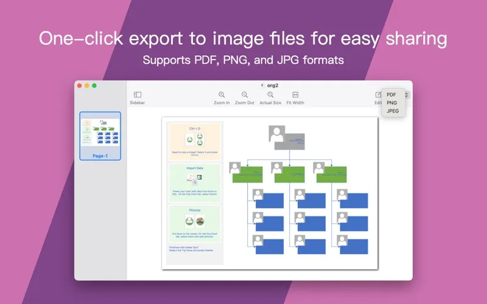Apply Fit Width view

pos(295,95)
